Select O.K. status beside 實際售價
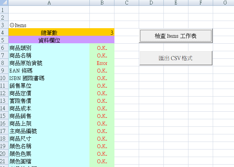Image resolution: width=234 pixels, height=167 pixels. click(x=102, y=100)
